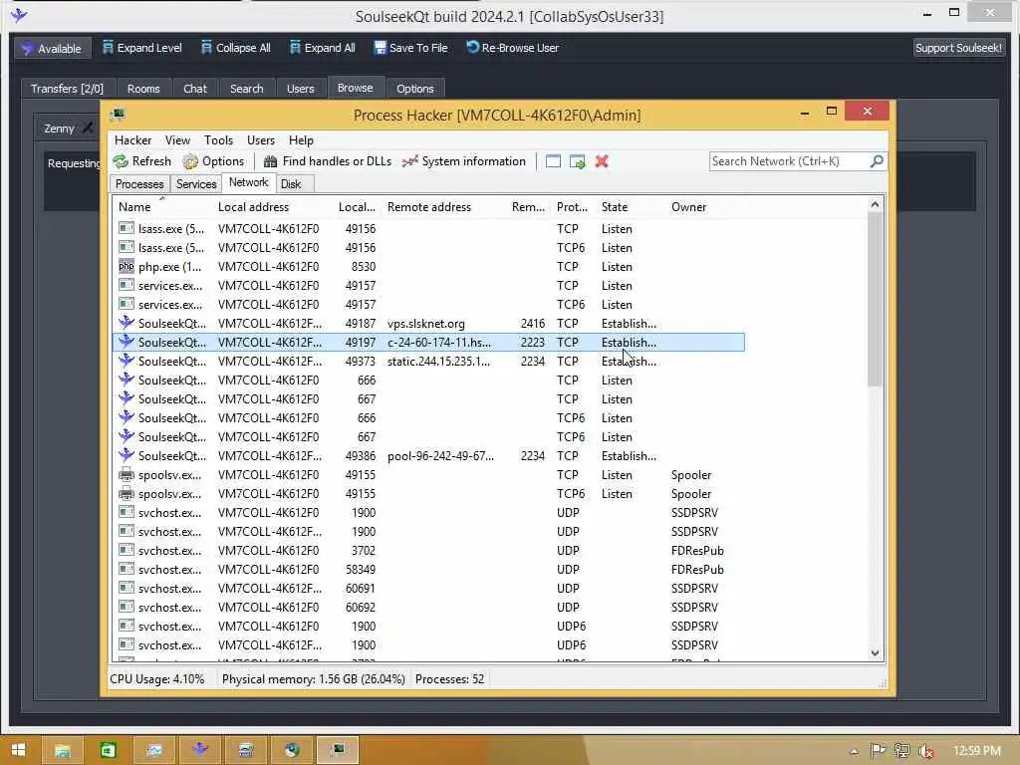Open Process Hacker Options toolbar button

tap(213, 161)
